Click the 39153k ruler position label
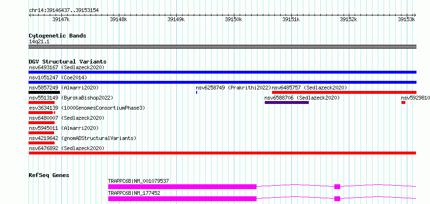 tap(406, 19)
